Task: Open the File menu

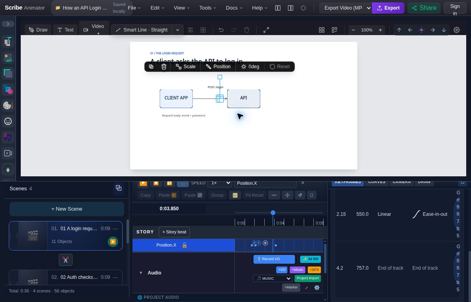Action: point(134,8)
